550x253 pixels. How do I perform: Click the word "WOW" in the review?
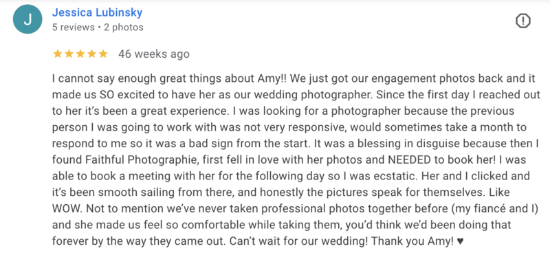click(66, 209)
